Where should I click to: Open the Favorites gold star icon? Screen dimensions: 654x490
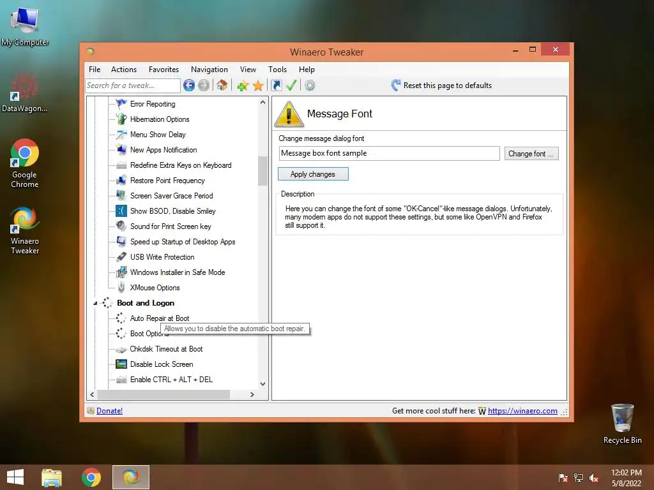point(258,86)
